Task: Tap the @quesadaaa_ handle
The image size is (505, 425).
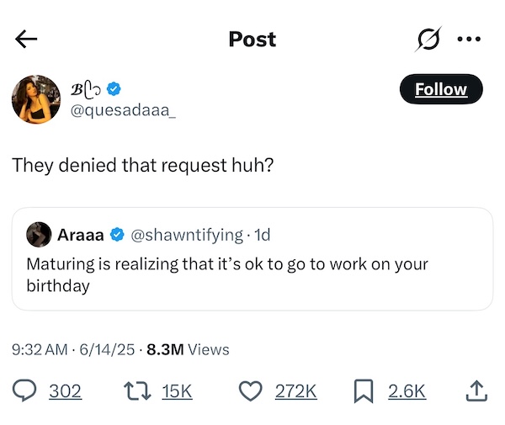Action: (x=124, y=111)
